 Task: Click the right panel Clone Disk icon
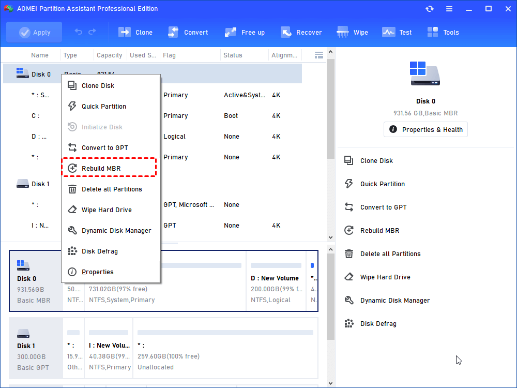[x=349, y=161]
